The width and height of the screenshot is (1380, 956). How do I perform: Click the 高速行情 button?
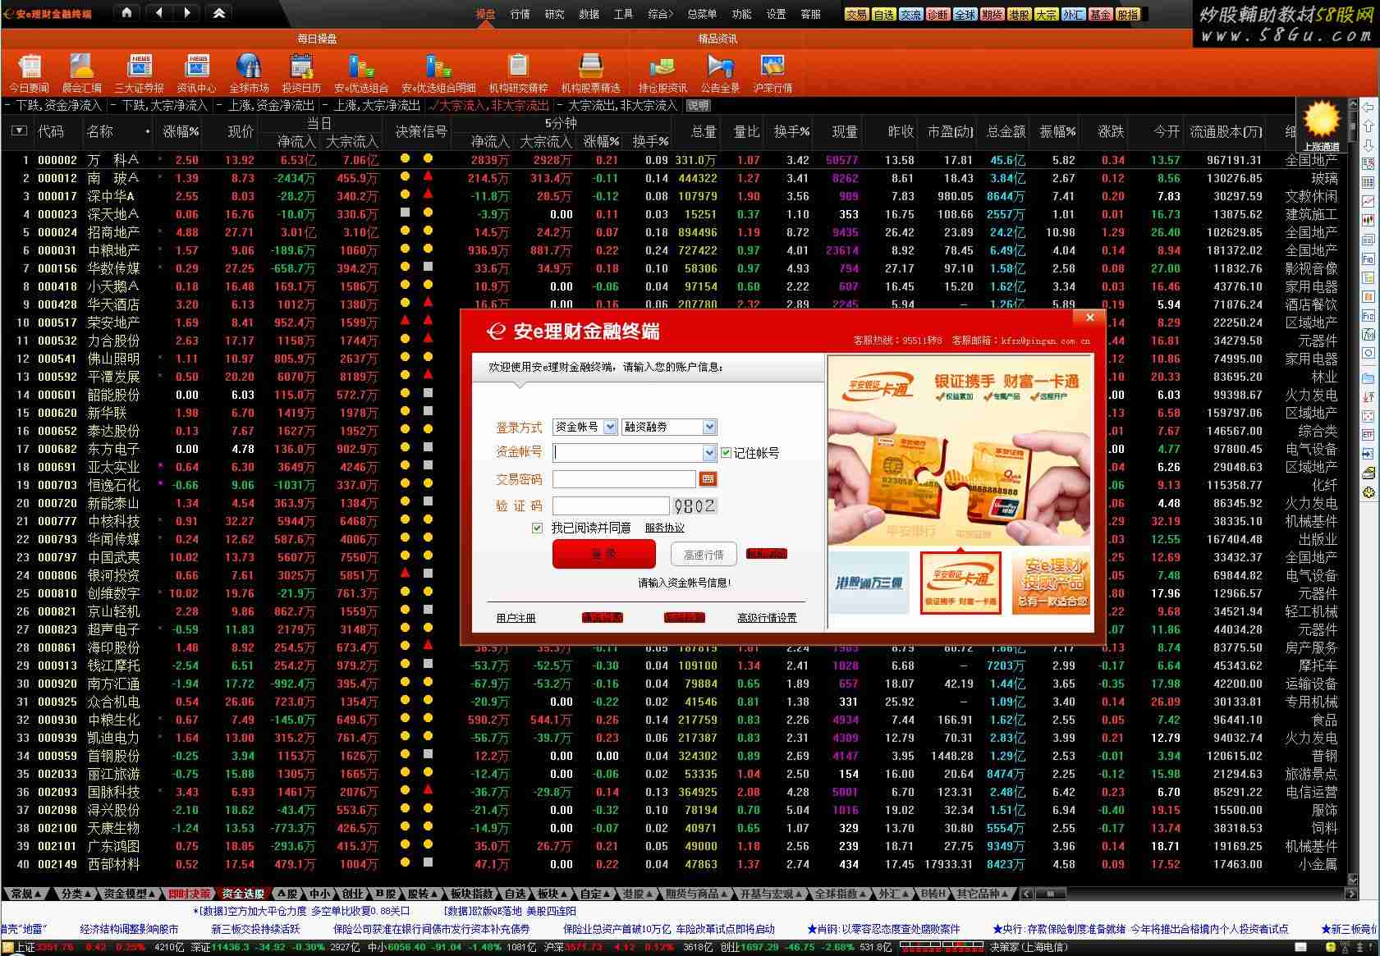click(x=704, y=555)
